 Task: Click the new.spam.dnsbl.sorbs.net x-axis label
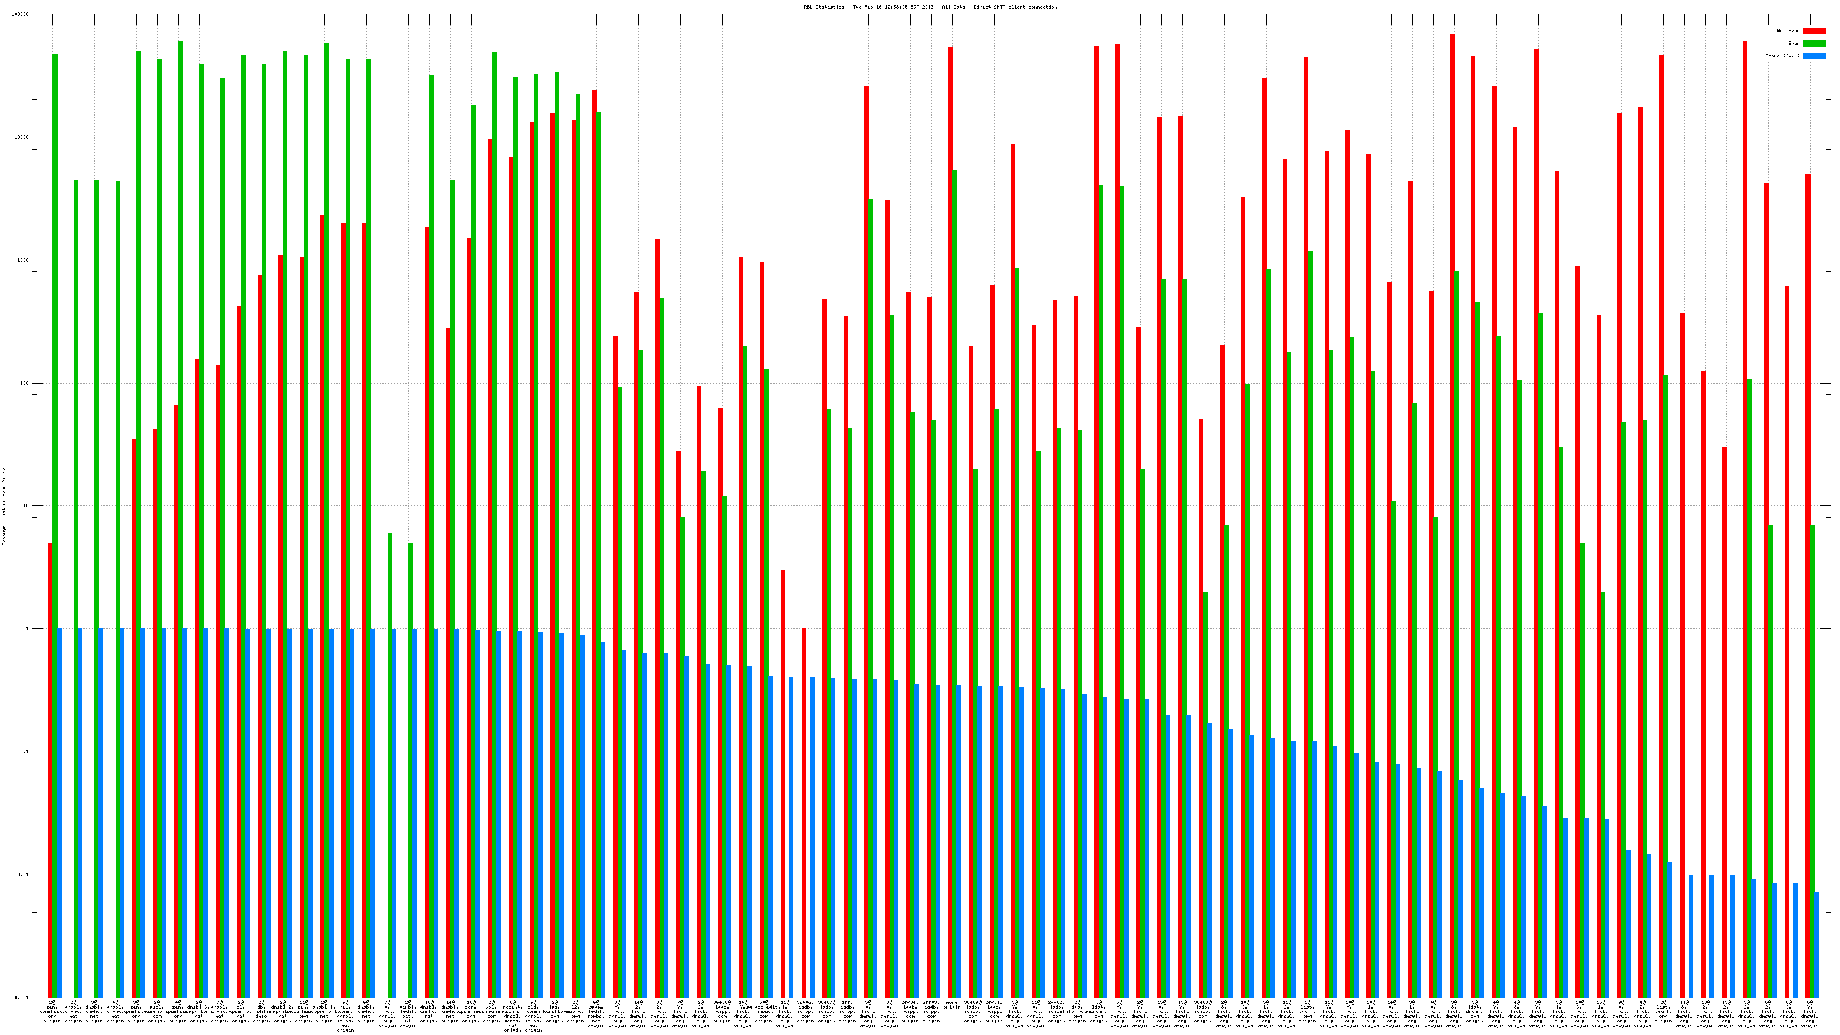[345, 1015]
